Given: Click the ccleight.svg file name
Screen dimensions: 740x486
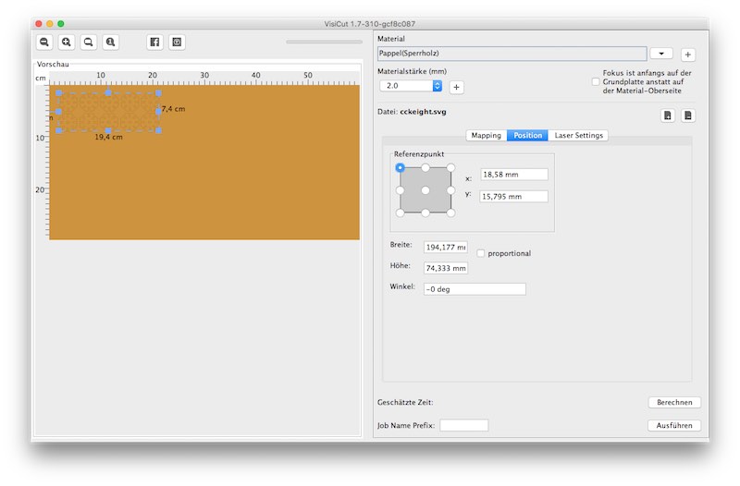Looking at the screenshot, I should pos(423,112).
